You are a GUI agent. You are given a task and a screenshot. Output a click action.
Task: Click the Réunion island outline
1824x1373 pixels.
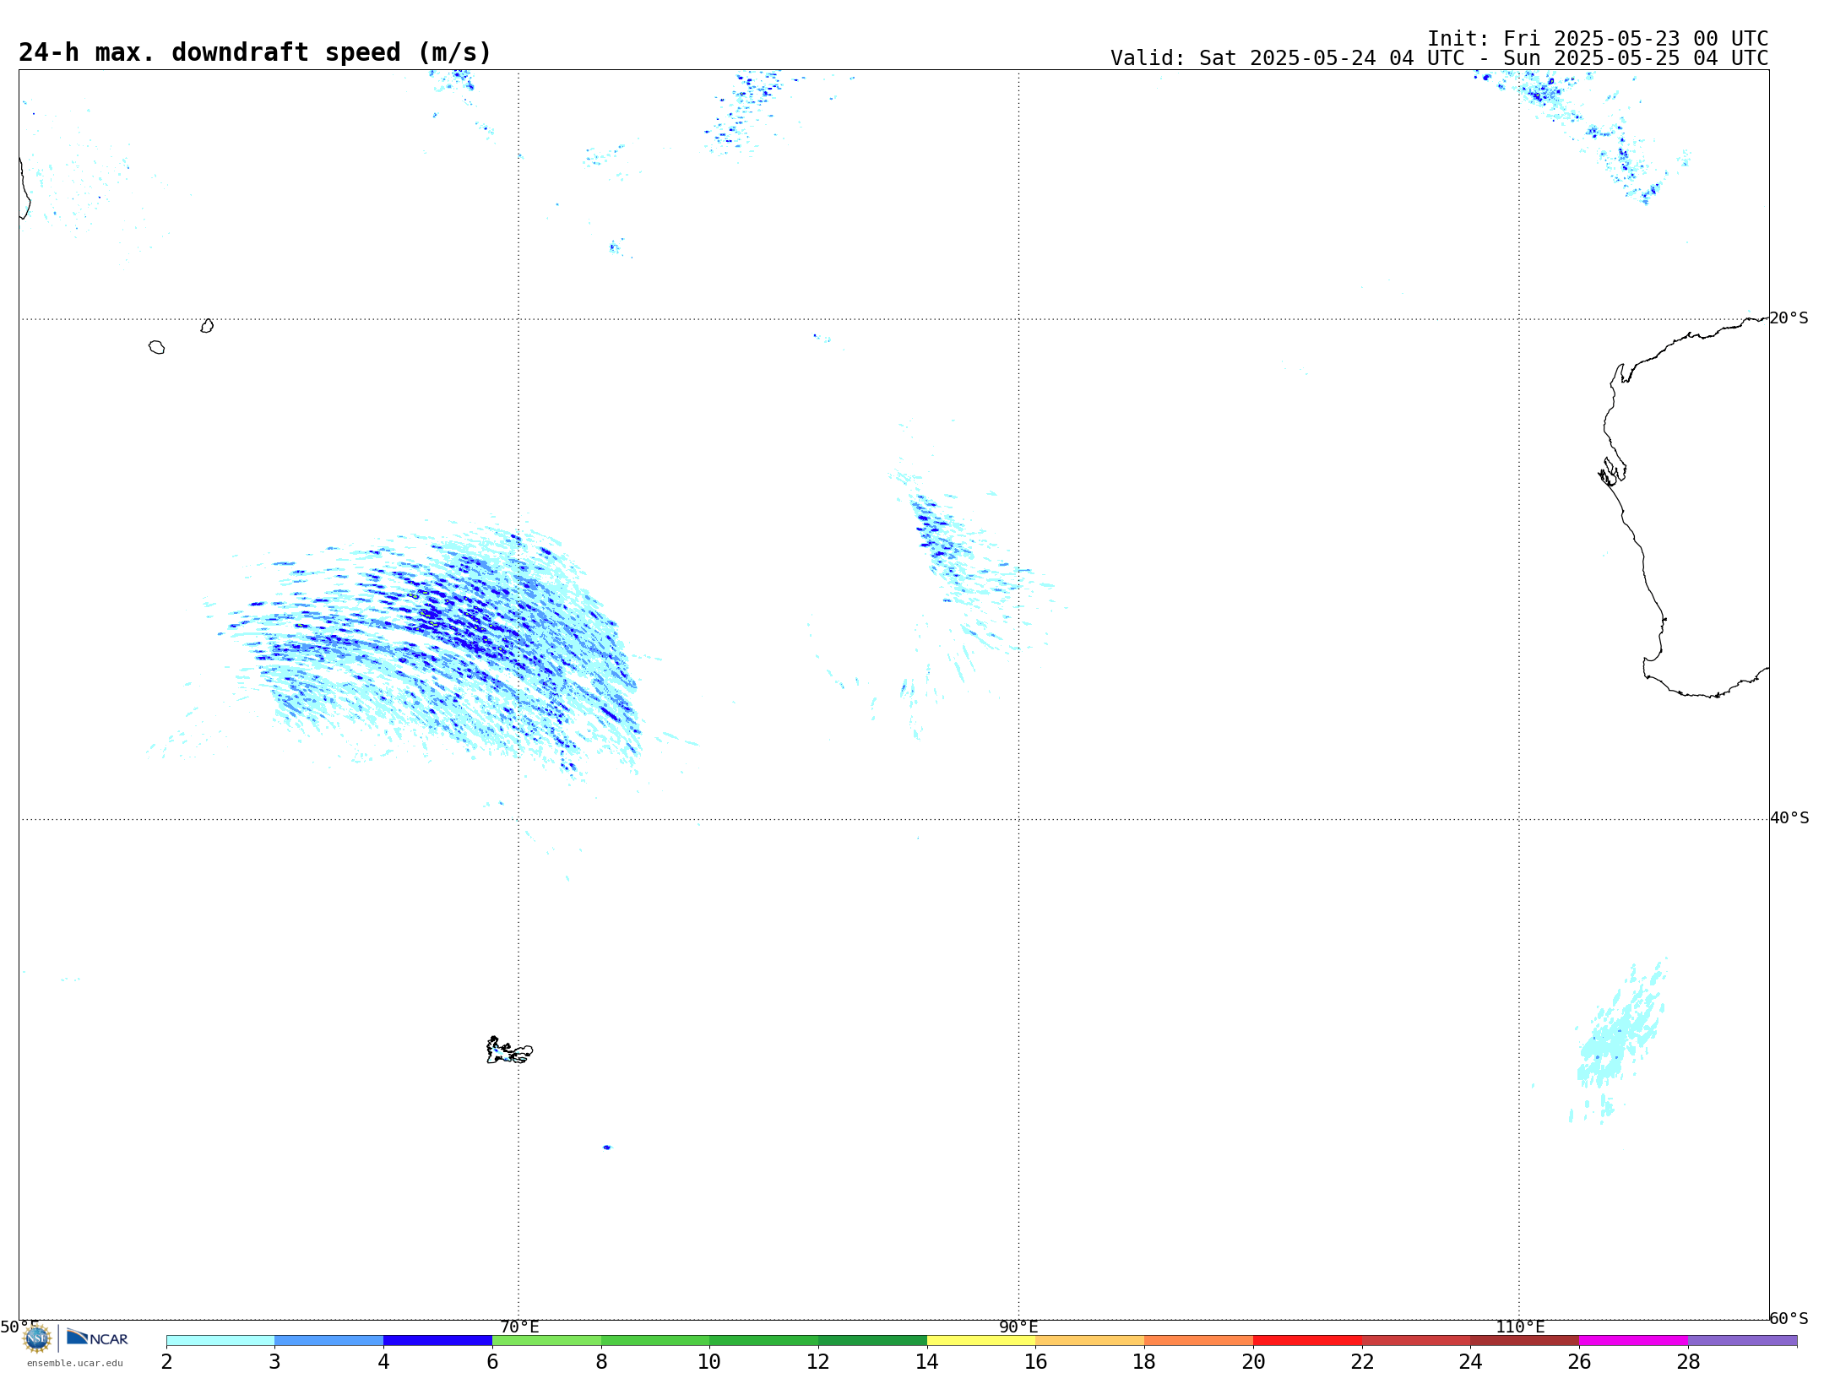(x=156, y=347)
